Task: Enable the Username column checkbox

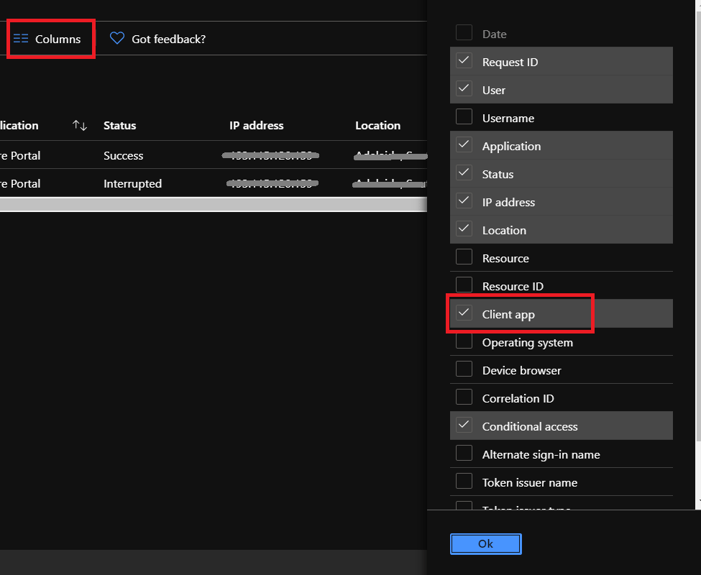Action: (464, 117)
